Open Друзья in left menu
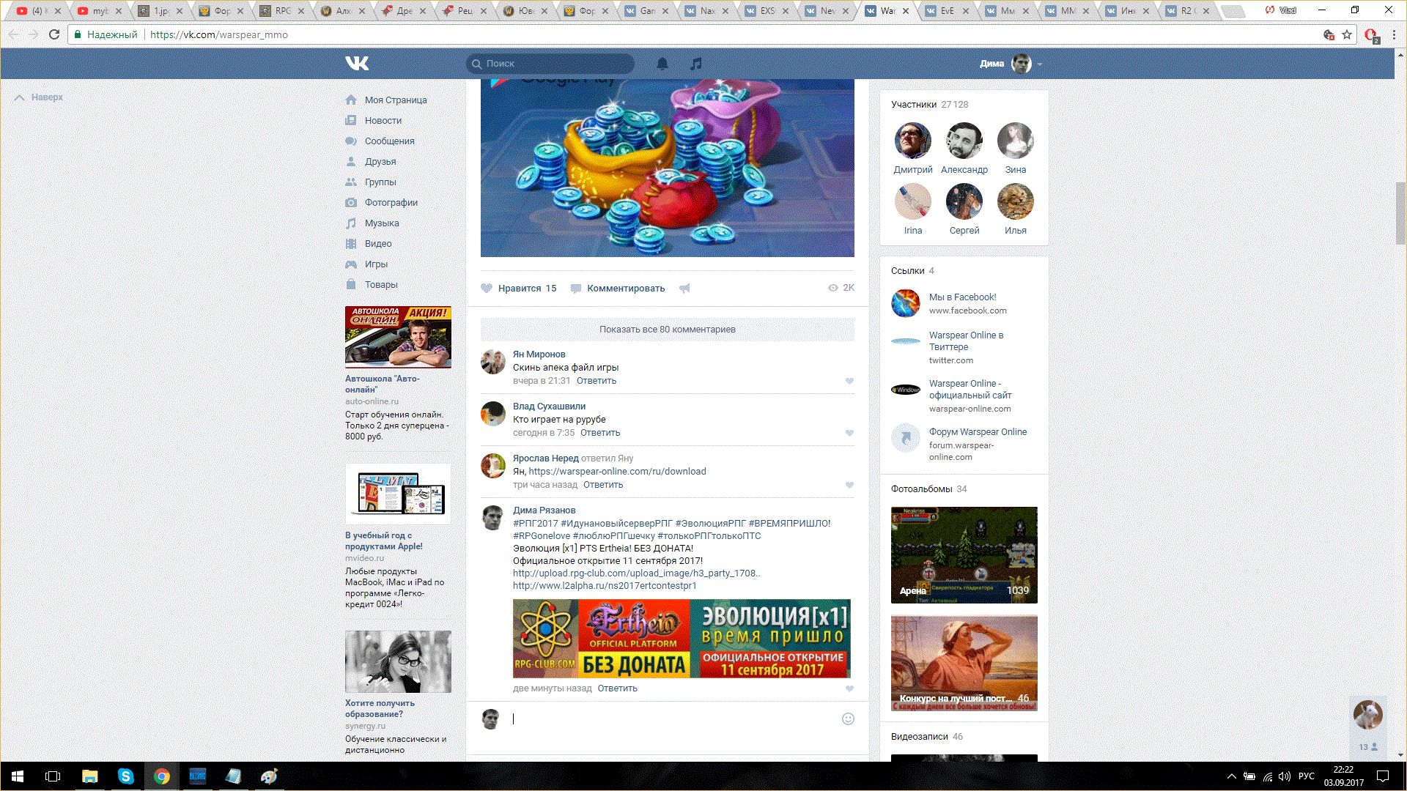This screenshot has height=791, width=1407. point(380,162)
